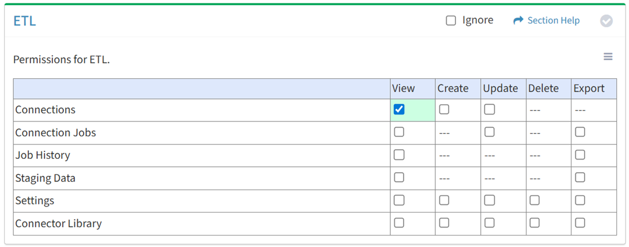Enable Export for Connector Library
Screen dimensions: 629x247
point(580,223)
